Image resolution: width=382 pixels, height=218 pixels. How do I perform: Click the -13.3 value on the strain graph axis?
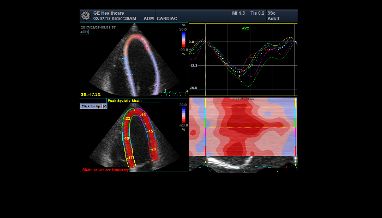coord(193,65)
